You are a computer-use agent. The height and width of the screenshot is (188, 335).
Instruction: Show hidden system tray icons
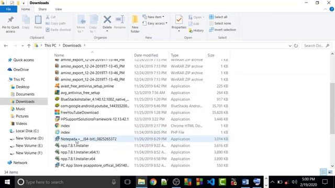[x=272, y=182]
